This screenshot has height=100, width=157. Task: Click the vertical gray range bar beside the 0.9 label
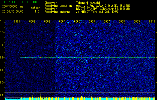coord(5,58)
